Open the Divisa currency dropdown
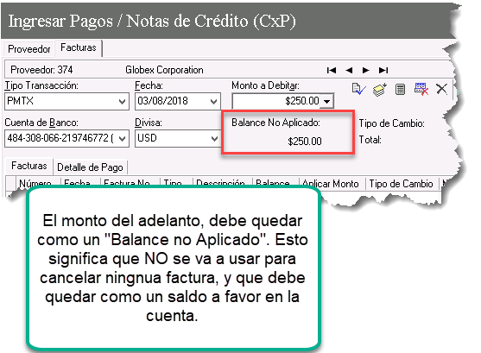 pyautogui.click(x=214, y=139)
